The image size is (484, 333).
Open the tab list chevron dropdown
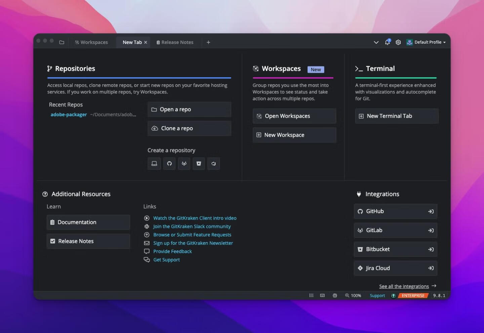pos(376,42)
